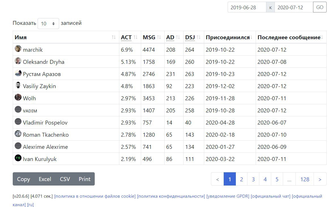
Task: Click join date 2020-02-18
Action: click(220, 135)
